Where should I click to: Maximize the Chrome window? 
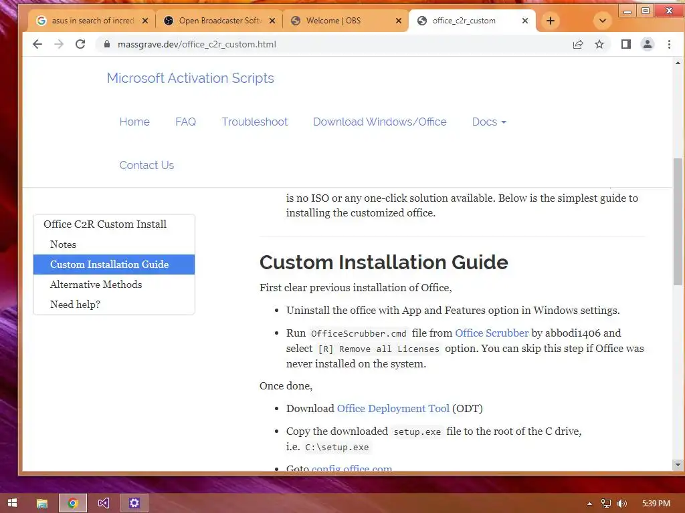tap(646, 11)
